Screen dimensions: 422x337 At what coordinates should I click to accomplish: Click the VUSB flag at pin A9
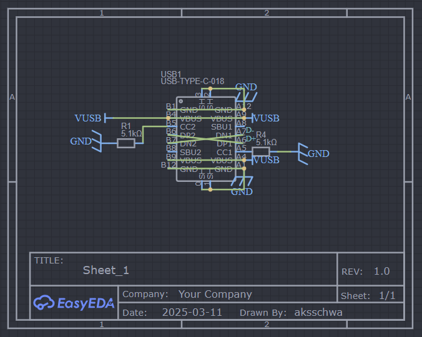(265, 118)
